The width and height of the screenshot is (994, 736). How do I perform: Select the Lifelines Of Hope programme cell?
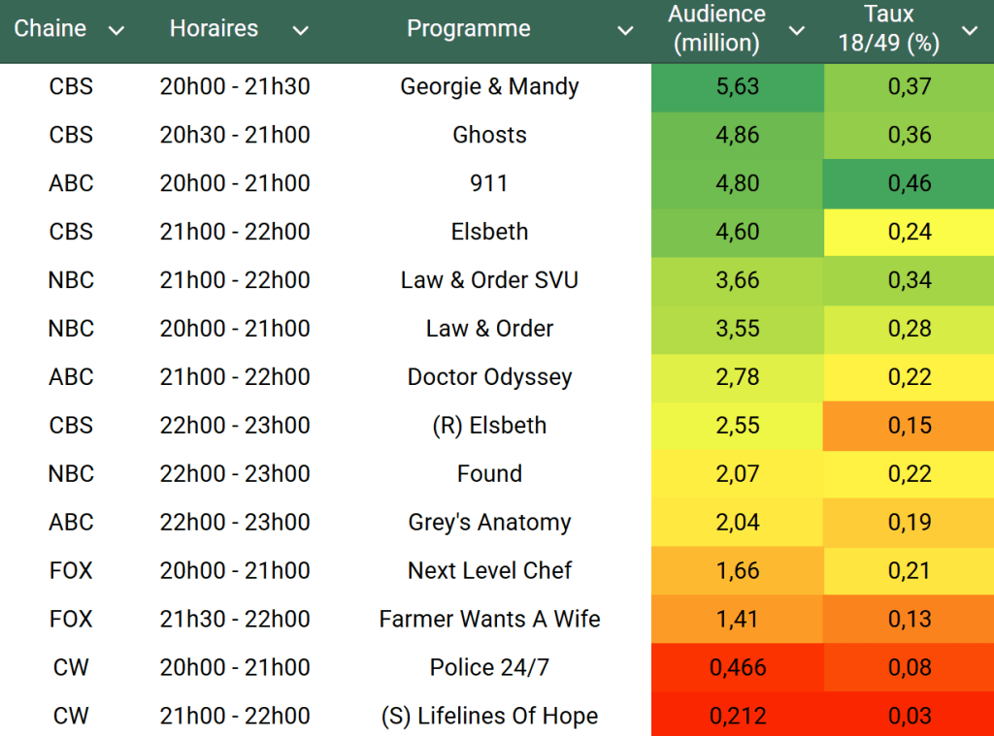[x=489, y=717]
